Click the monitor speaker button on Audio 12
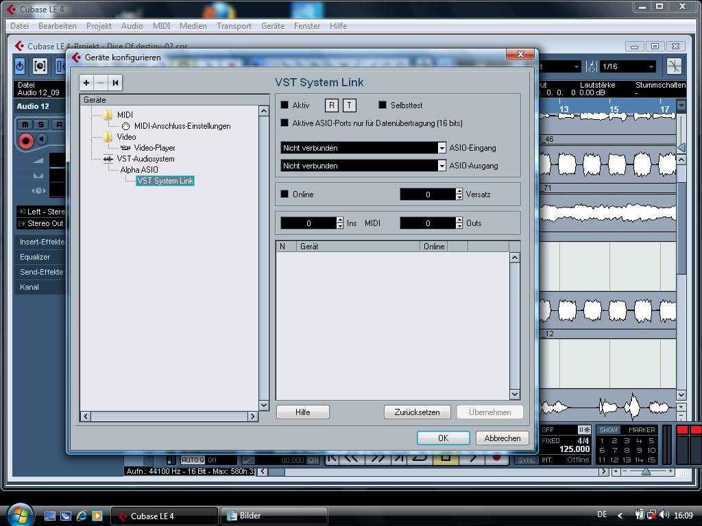The height and width of the screenshot is (526, 702). pos(41,140)
